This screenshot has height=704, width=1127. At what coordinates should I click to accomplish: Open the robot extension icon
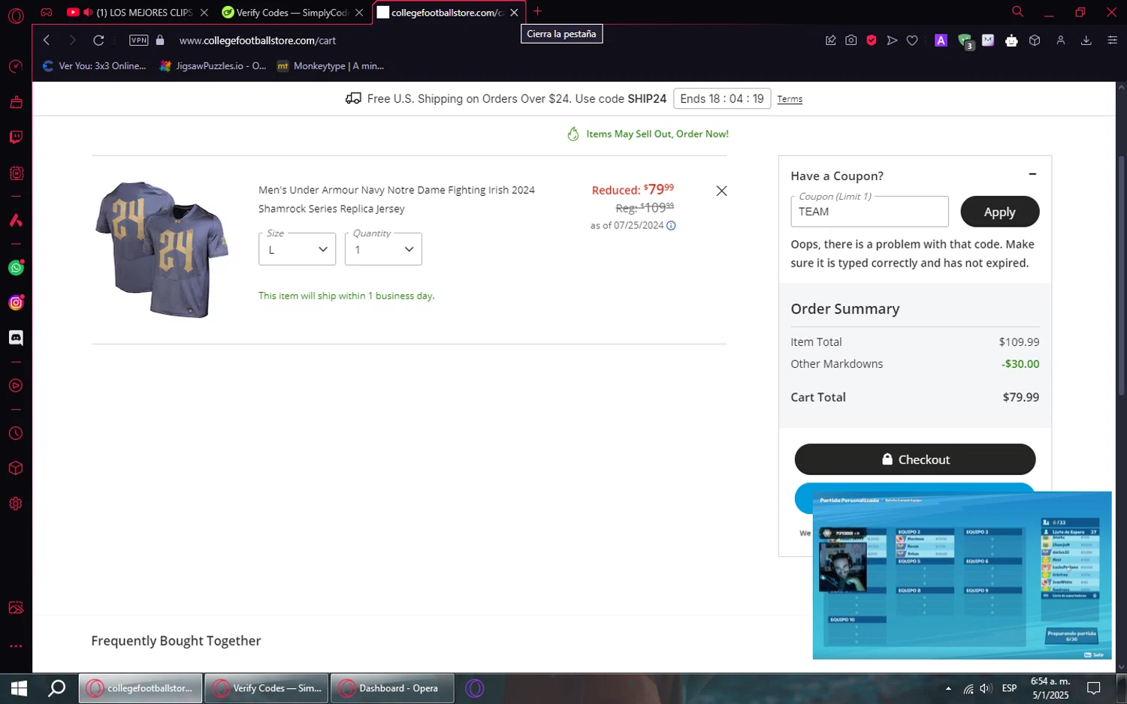click(1011, 41)
